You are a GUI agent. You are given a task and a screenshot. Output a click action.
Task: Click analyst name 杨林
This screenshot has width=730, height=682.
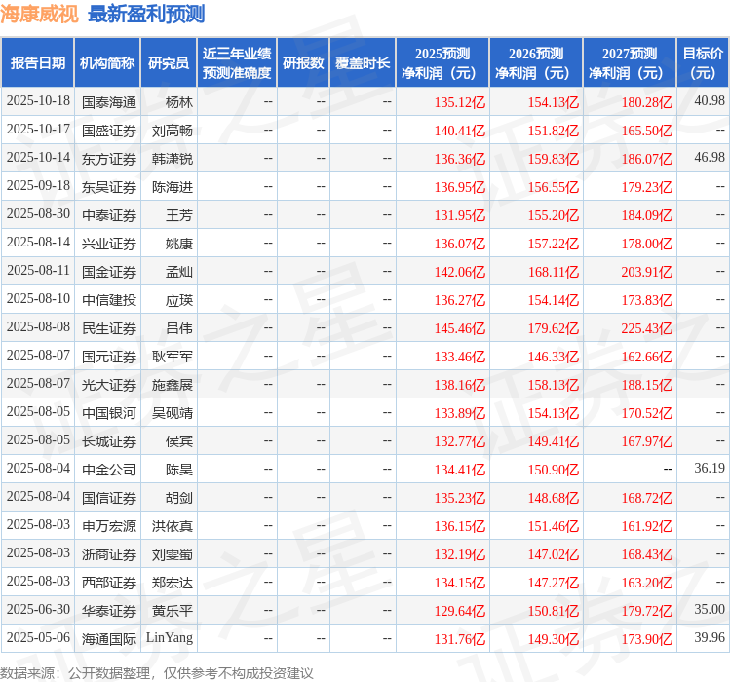click(x=178, y=102)
